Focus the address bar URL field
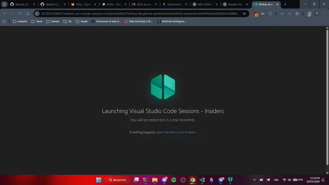Viewport: 329px width, 185px height. [x=140, y=14]
